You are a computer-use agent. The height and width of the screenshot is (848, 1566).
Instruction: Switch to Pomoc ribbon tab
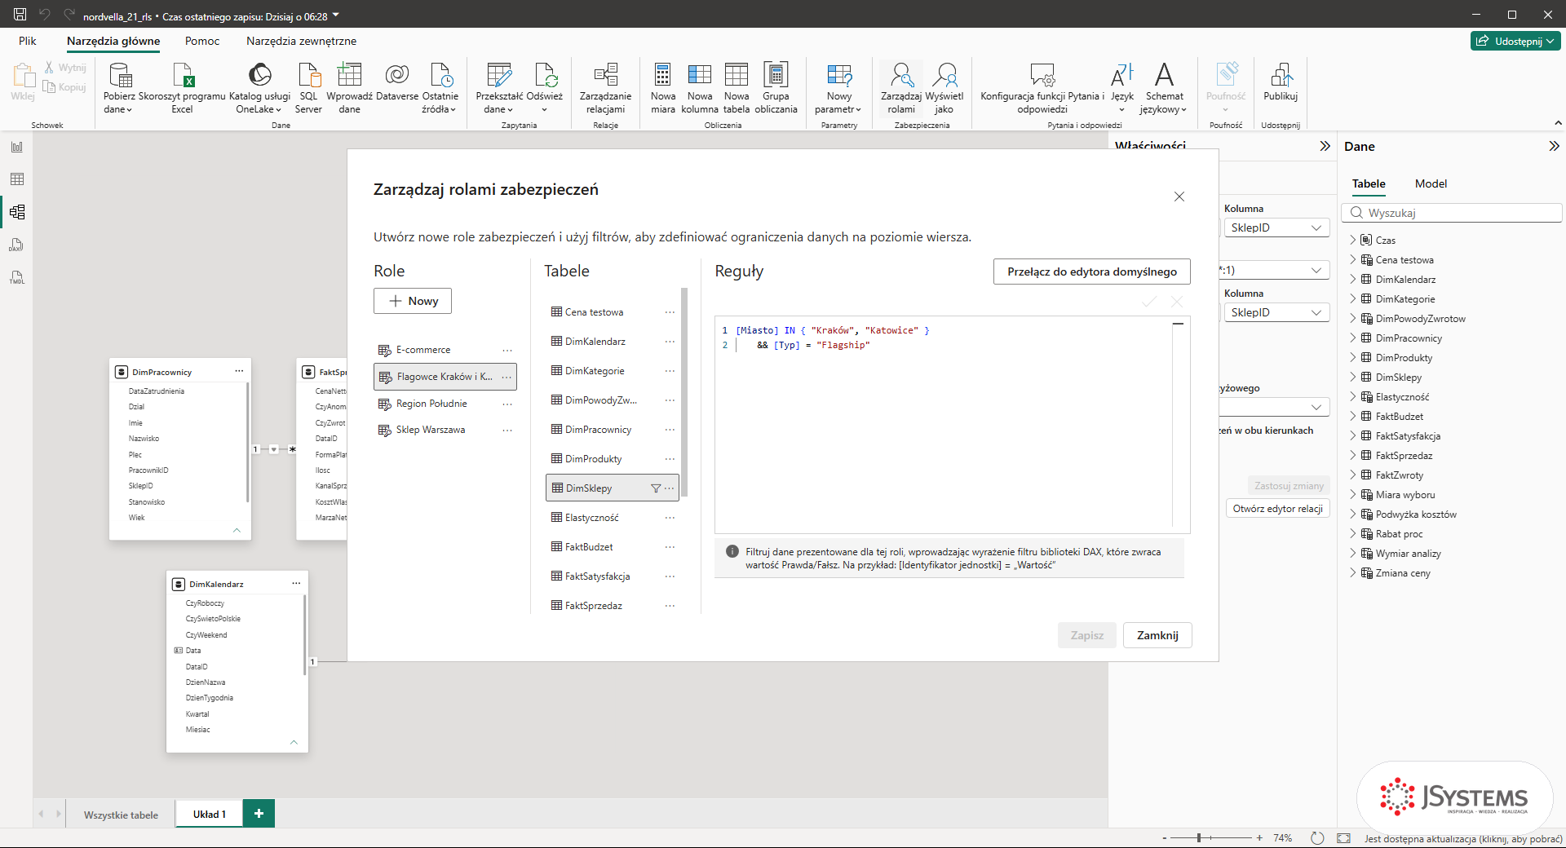coord(202,41)
